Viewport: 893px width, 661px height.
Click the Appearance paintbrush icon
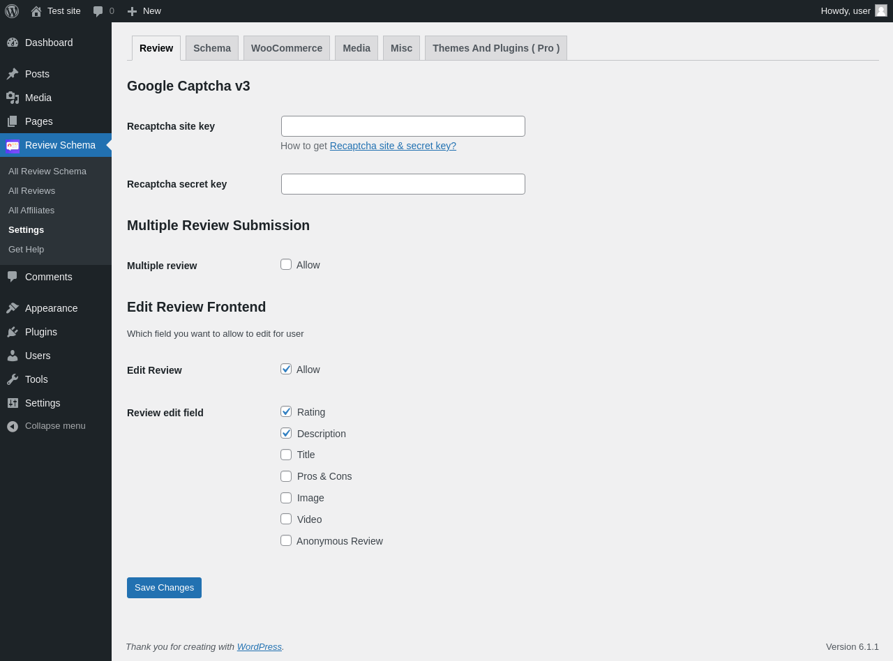point(13,308)
